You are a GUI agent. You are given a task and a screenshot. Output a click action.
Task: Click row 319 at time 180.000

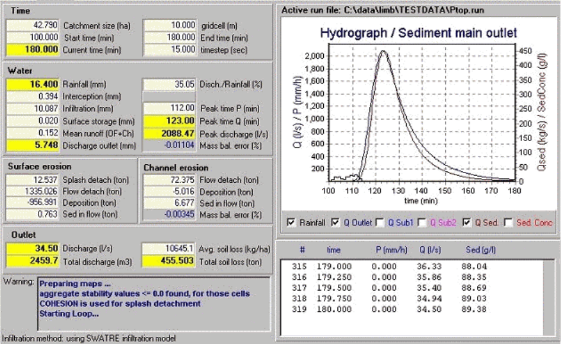click(x=412, y=309)
